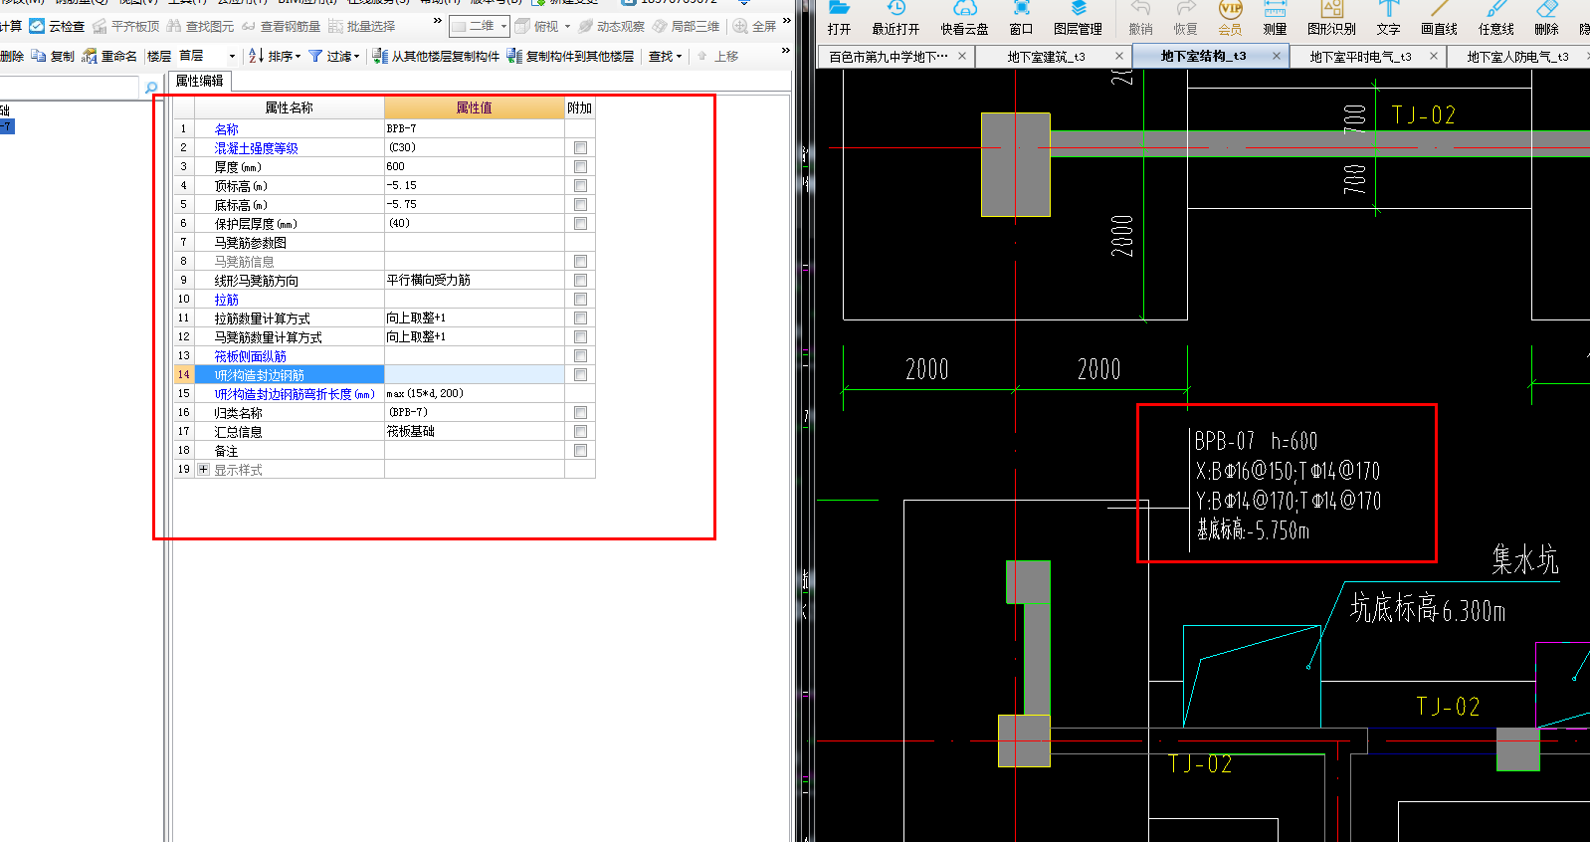1590x842 pixels.
Task: Click 复制 copy component button
Action: (x=53, y=56)
